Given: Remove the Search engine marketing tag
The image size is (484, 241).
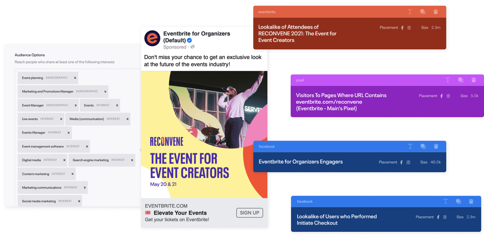Looking at the screenshot, I should 132,160.
